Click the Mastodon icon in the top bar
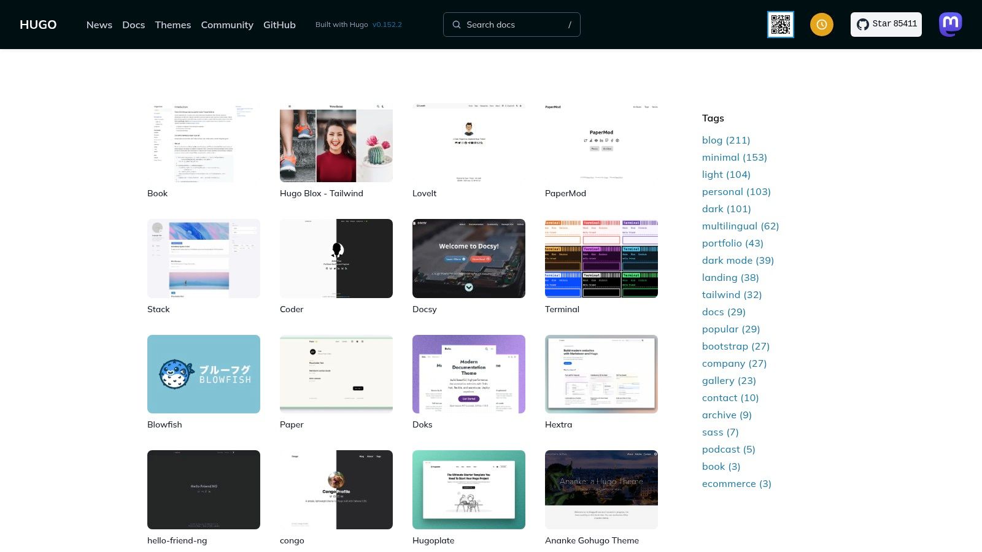 950,25
